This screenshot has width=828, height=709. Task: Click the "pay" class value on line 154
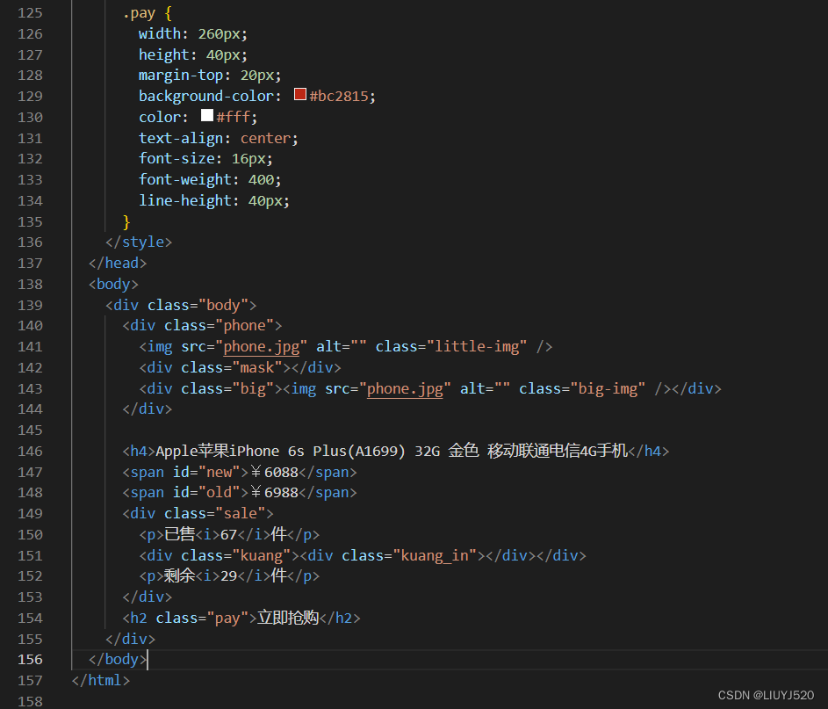[x=227, y=619]
